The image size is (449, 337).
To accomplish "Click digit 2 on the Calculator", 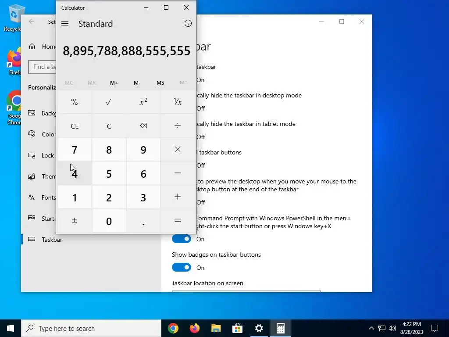I will [x=109, y=197].
